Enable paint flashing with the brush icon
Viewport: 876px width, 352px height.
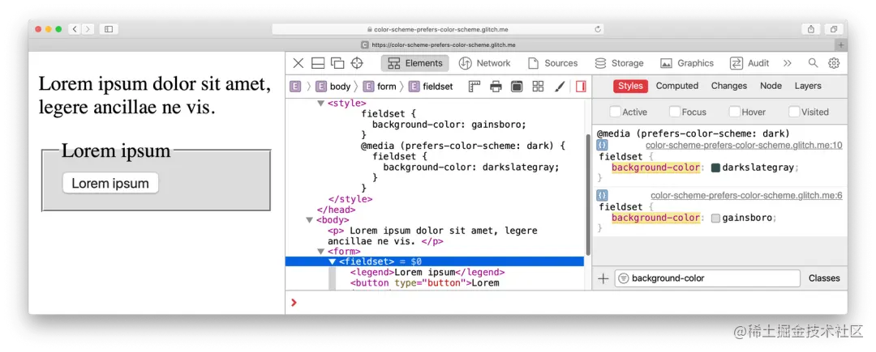coord(559,87)
